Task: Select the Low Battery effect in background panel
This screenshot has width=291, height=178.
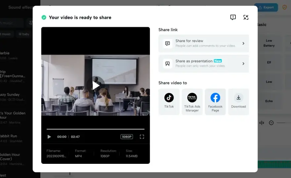Action: pos(269,43)
